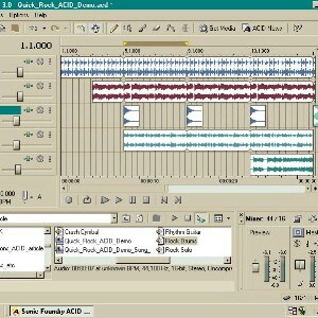Image resolution: width=318 pixels, height=318 pixels.
Task: Stop preview in the explorer toolbar
Action: coord(188,218)
